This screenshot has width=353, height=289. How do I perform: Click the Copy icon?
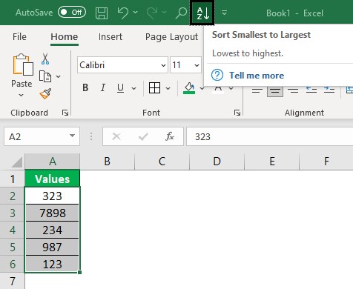[x=45, y=76]
